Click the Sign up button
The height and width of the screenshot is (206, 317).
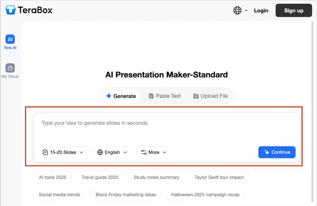point(294,10)
